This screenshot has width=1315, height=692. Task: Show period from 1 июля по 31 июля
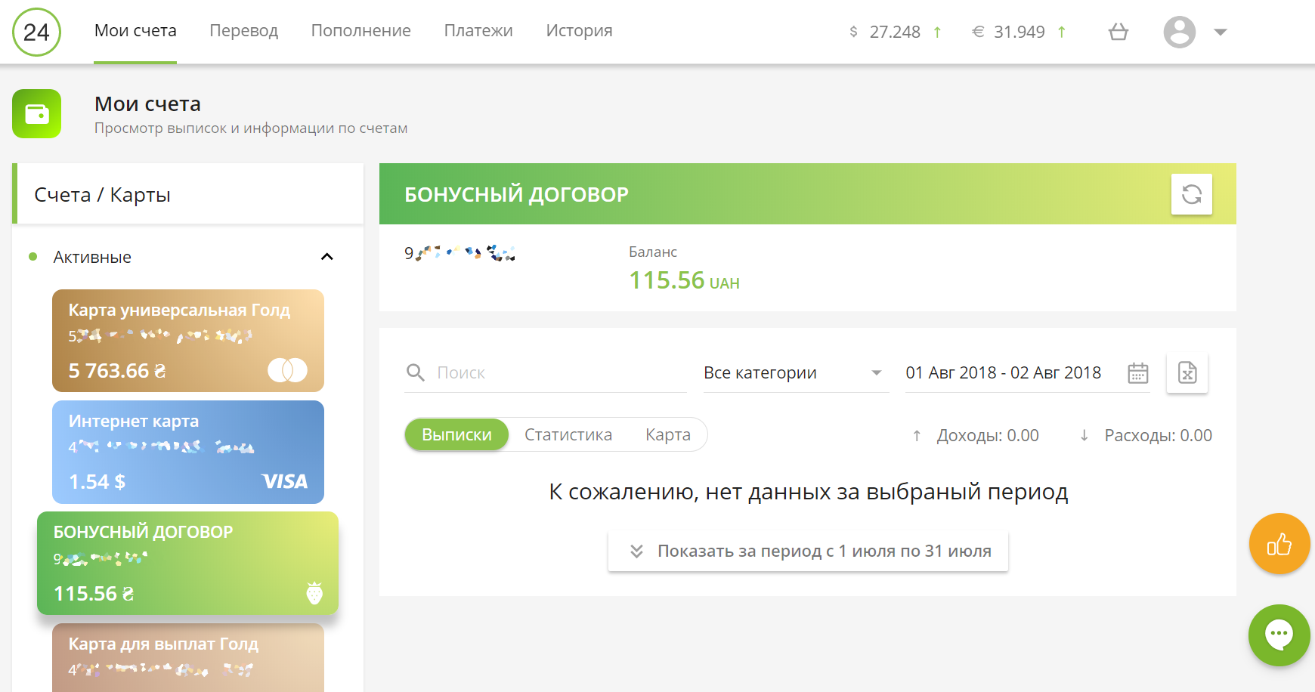click(808, 551)
